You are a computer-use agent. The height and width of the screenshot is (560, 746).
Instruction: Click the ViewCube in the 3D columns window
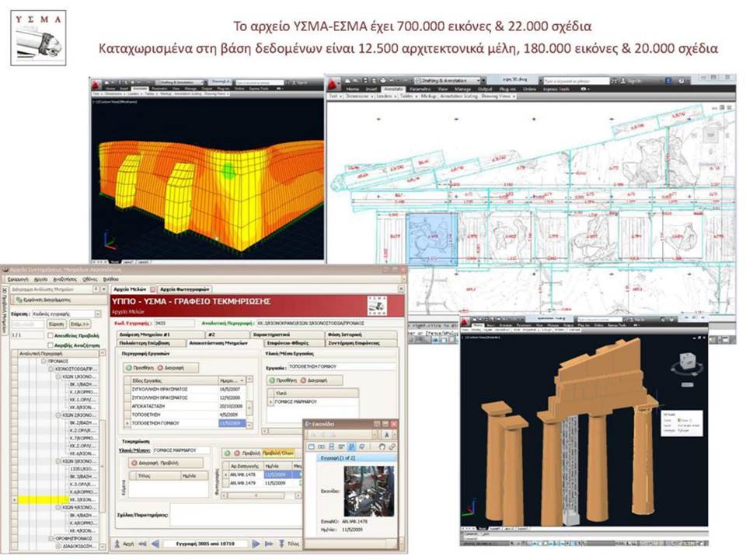click(x=688, y=363)
